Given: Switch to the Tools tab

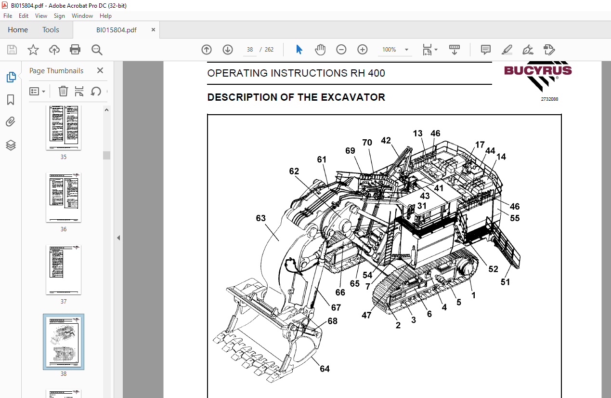Looking at the screenshot, I should [51, 30].
